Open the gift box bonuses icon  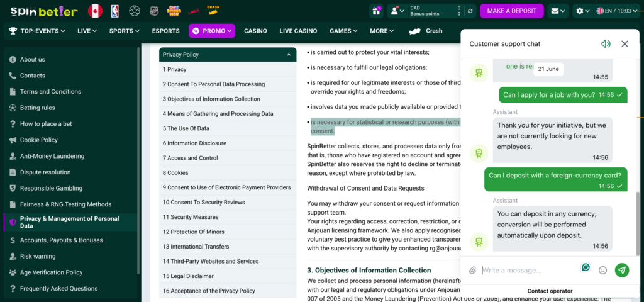pos(375,11)
